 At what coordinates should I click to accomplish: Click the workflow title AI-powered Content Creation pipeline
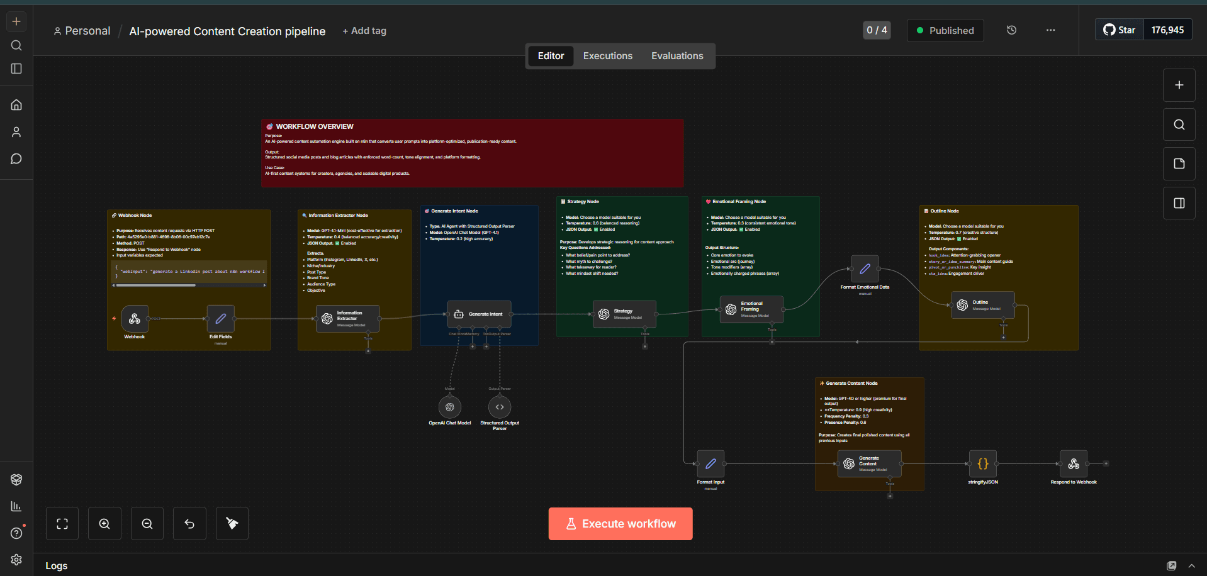(227, 31)
